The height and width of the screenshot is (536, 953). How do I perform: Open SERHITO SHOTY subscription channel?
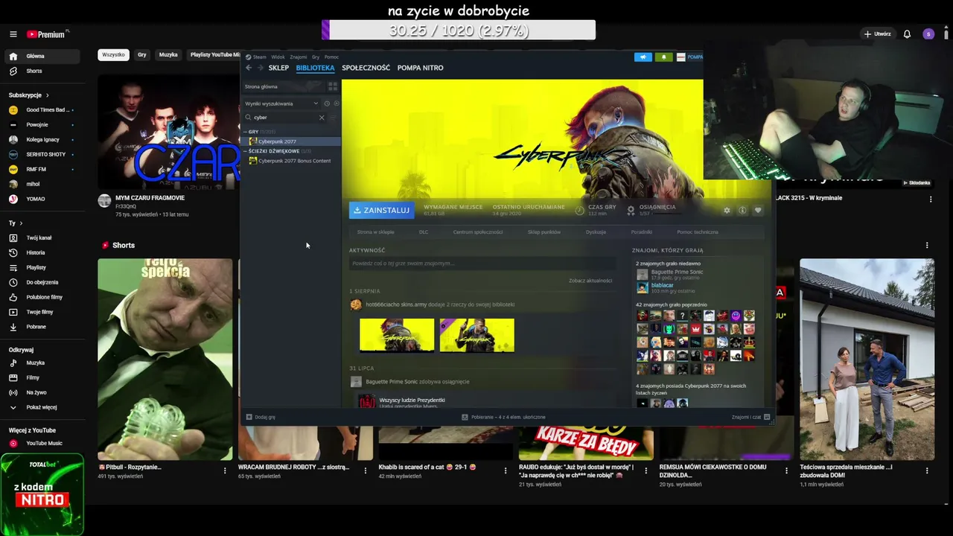42,155
